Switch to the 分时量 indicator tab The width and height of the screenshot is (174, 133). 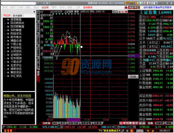pyautogui.click(x=47, y=123)
